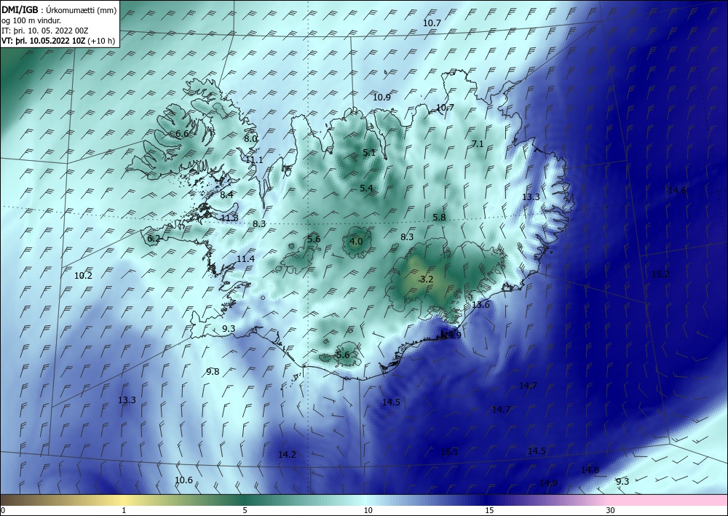This screenshot has width=728, height=516.
Task: Click the colour scale label '30'
Action: [611, 511]
